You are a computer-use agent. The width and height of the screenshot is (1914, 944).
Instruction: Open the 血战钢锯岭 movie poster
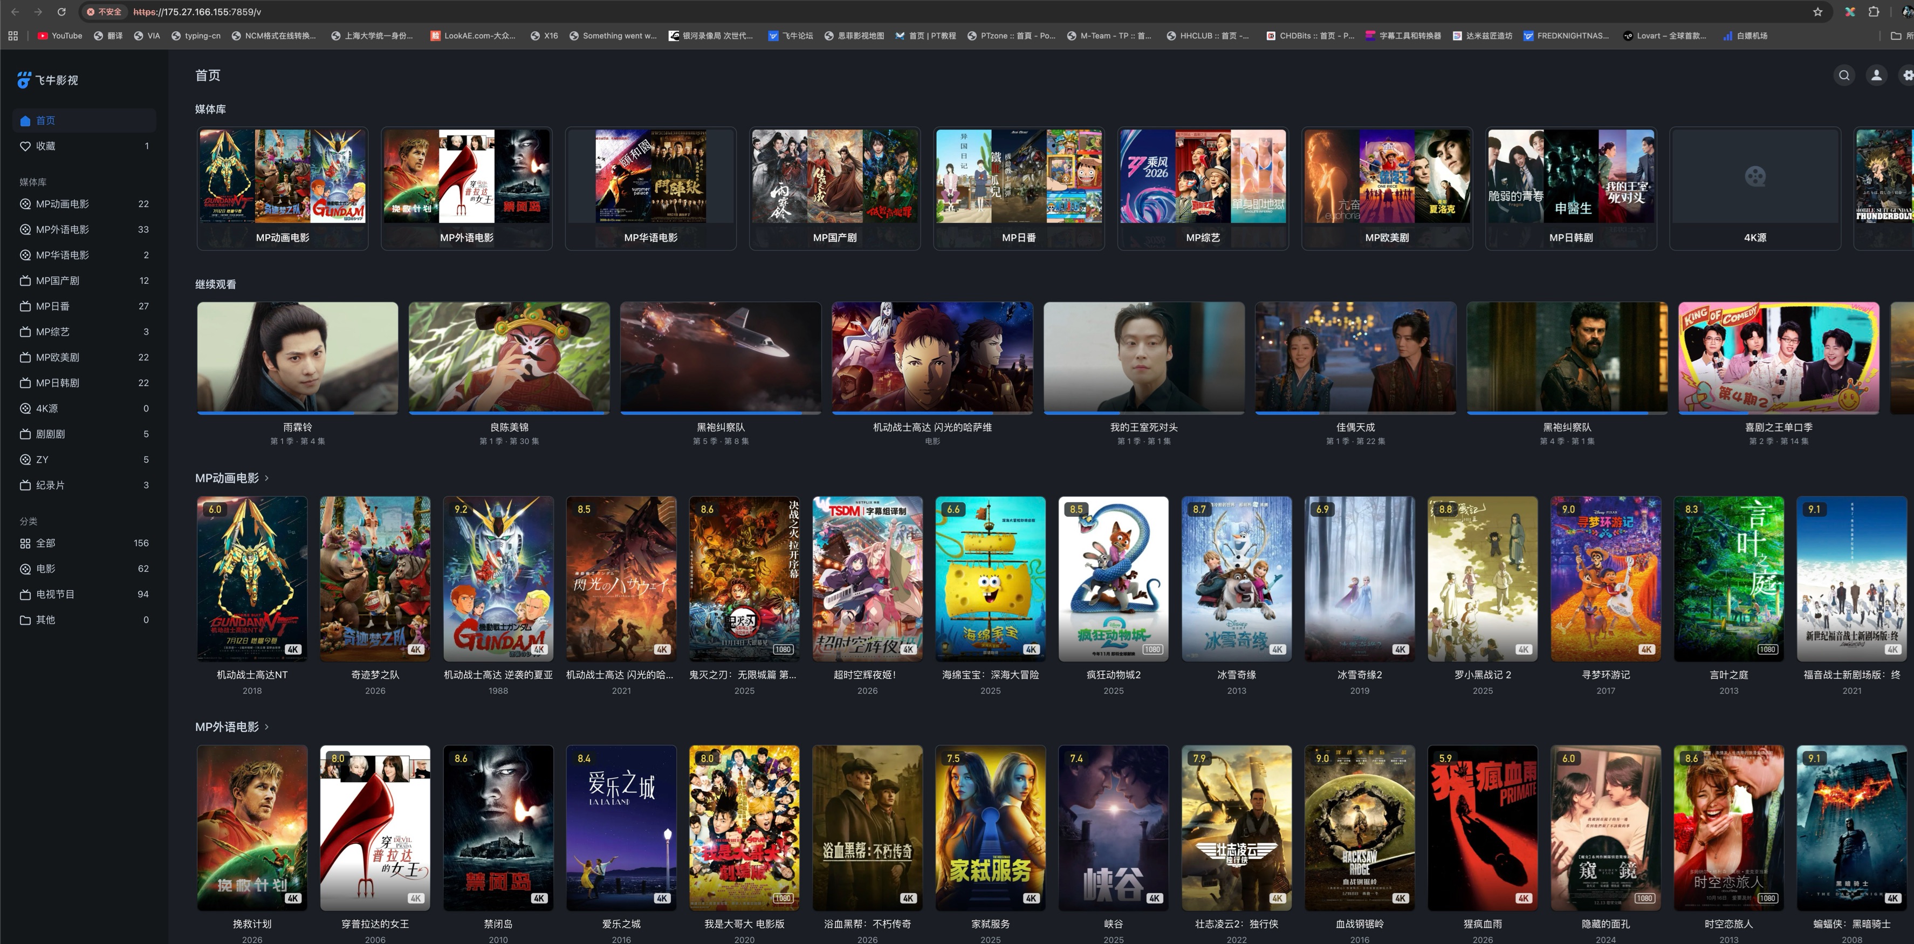point(1360,827)
